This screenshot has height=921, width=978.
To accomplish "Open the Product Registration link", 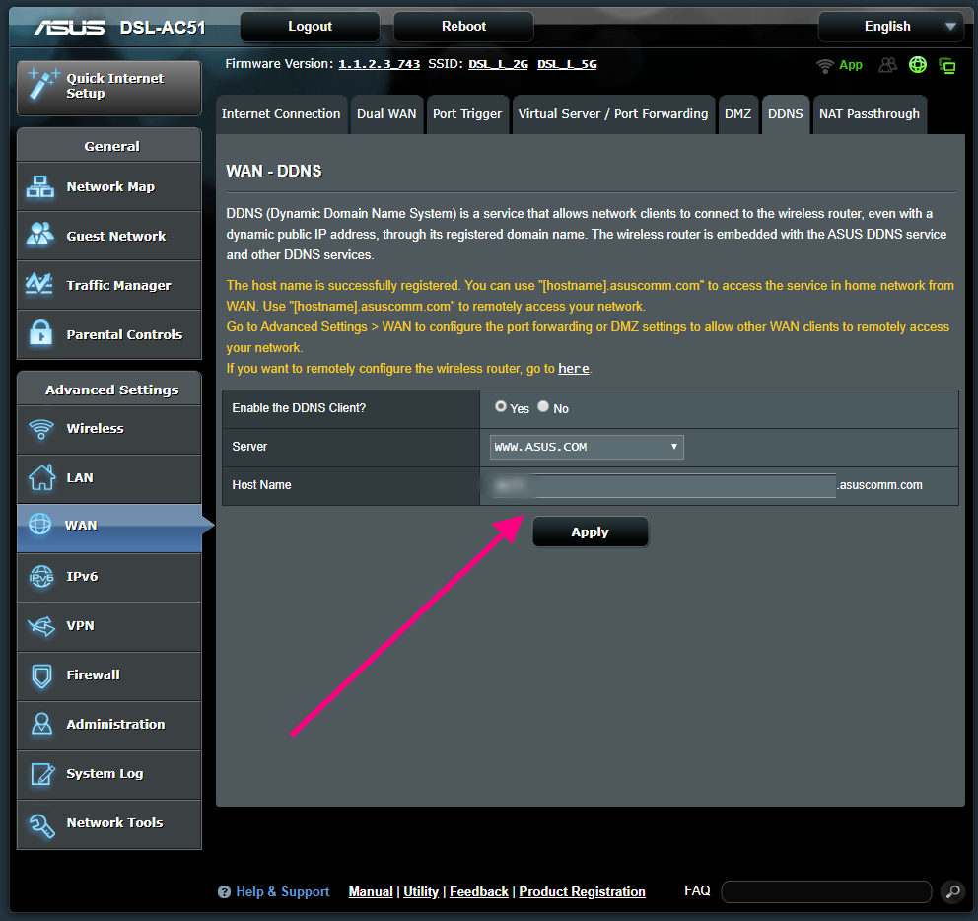I will (582, 891).
